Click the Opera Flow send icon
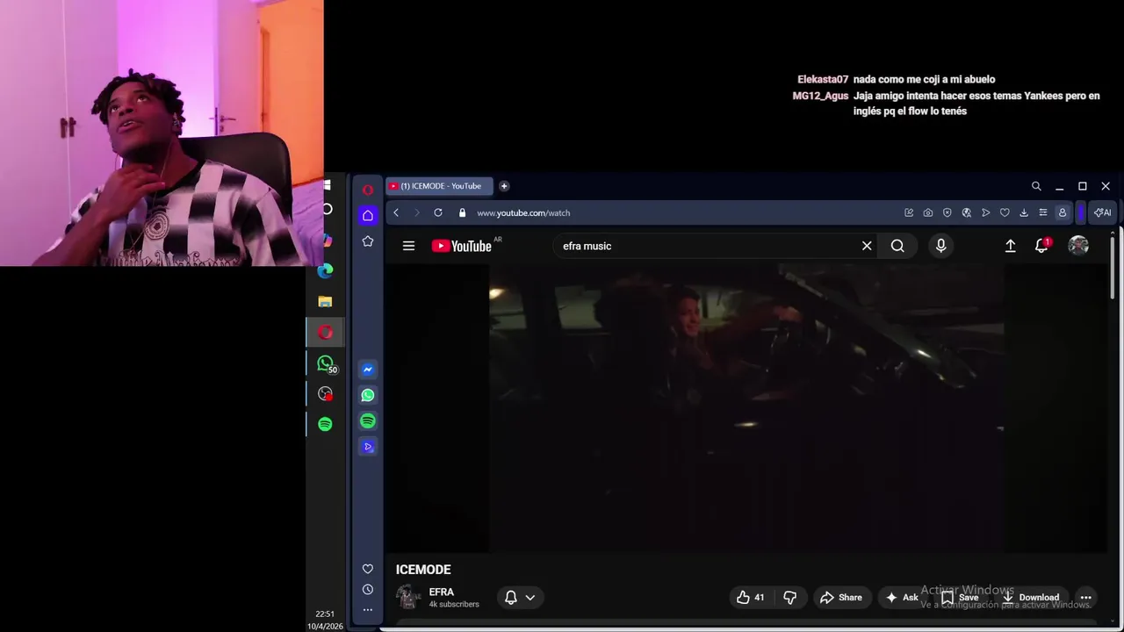The width and height of the screenshot is (1124, 632). click(x=985, y=212)
